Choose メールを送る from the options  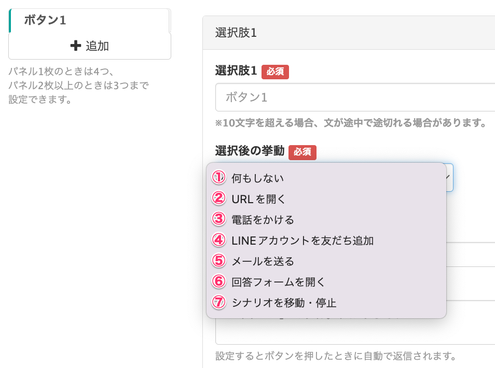[x=263, y=261]
